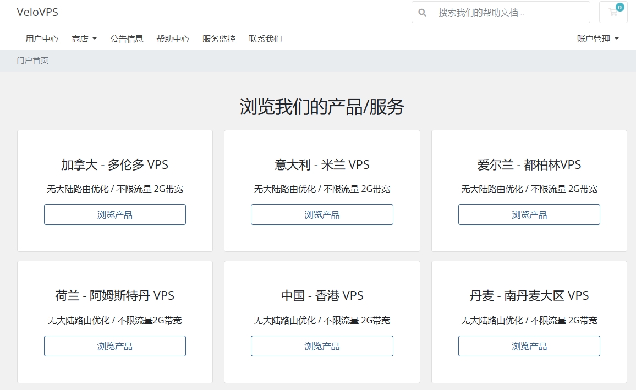Click 浏览产品 for 爱尔兰 - 都柏林VPS
Viewport: 636px width, 390px height.
(x=529, y=215)
